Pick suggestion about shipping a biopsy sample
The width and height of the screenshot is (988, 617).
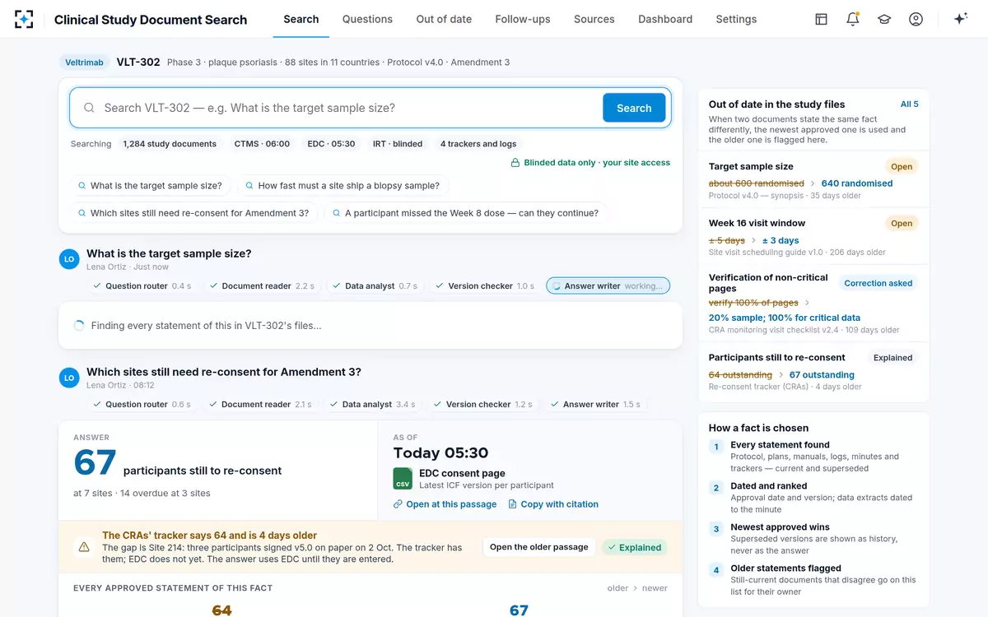click(x=343, y=186)
